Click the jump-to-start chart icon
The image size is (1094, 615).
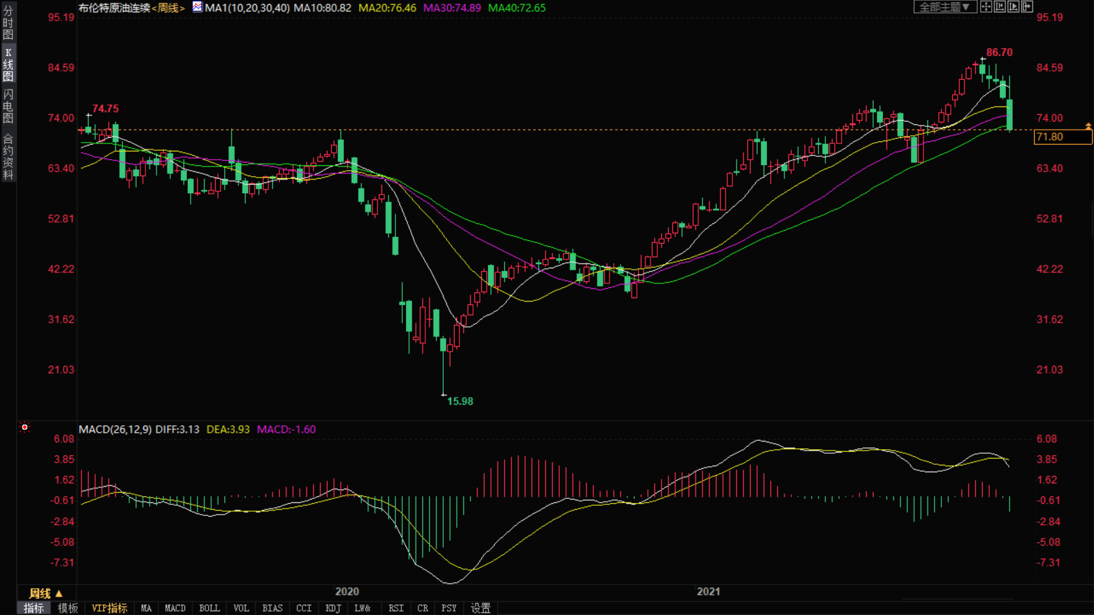point(1000,7)
